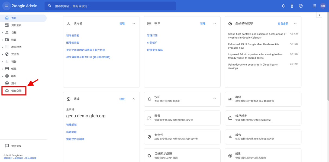This screenshot has height=162, width=329.
Task: Collapse the right side panel arrow
Action: click(x=319, y=15)
